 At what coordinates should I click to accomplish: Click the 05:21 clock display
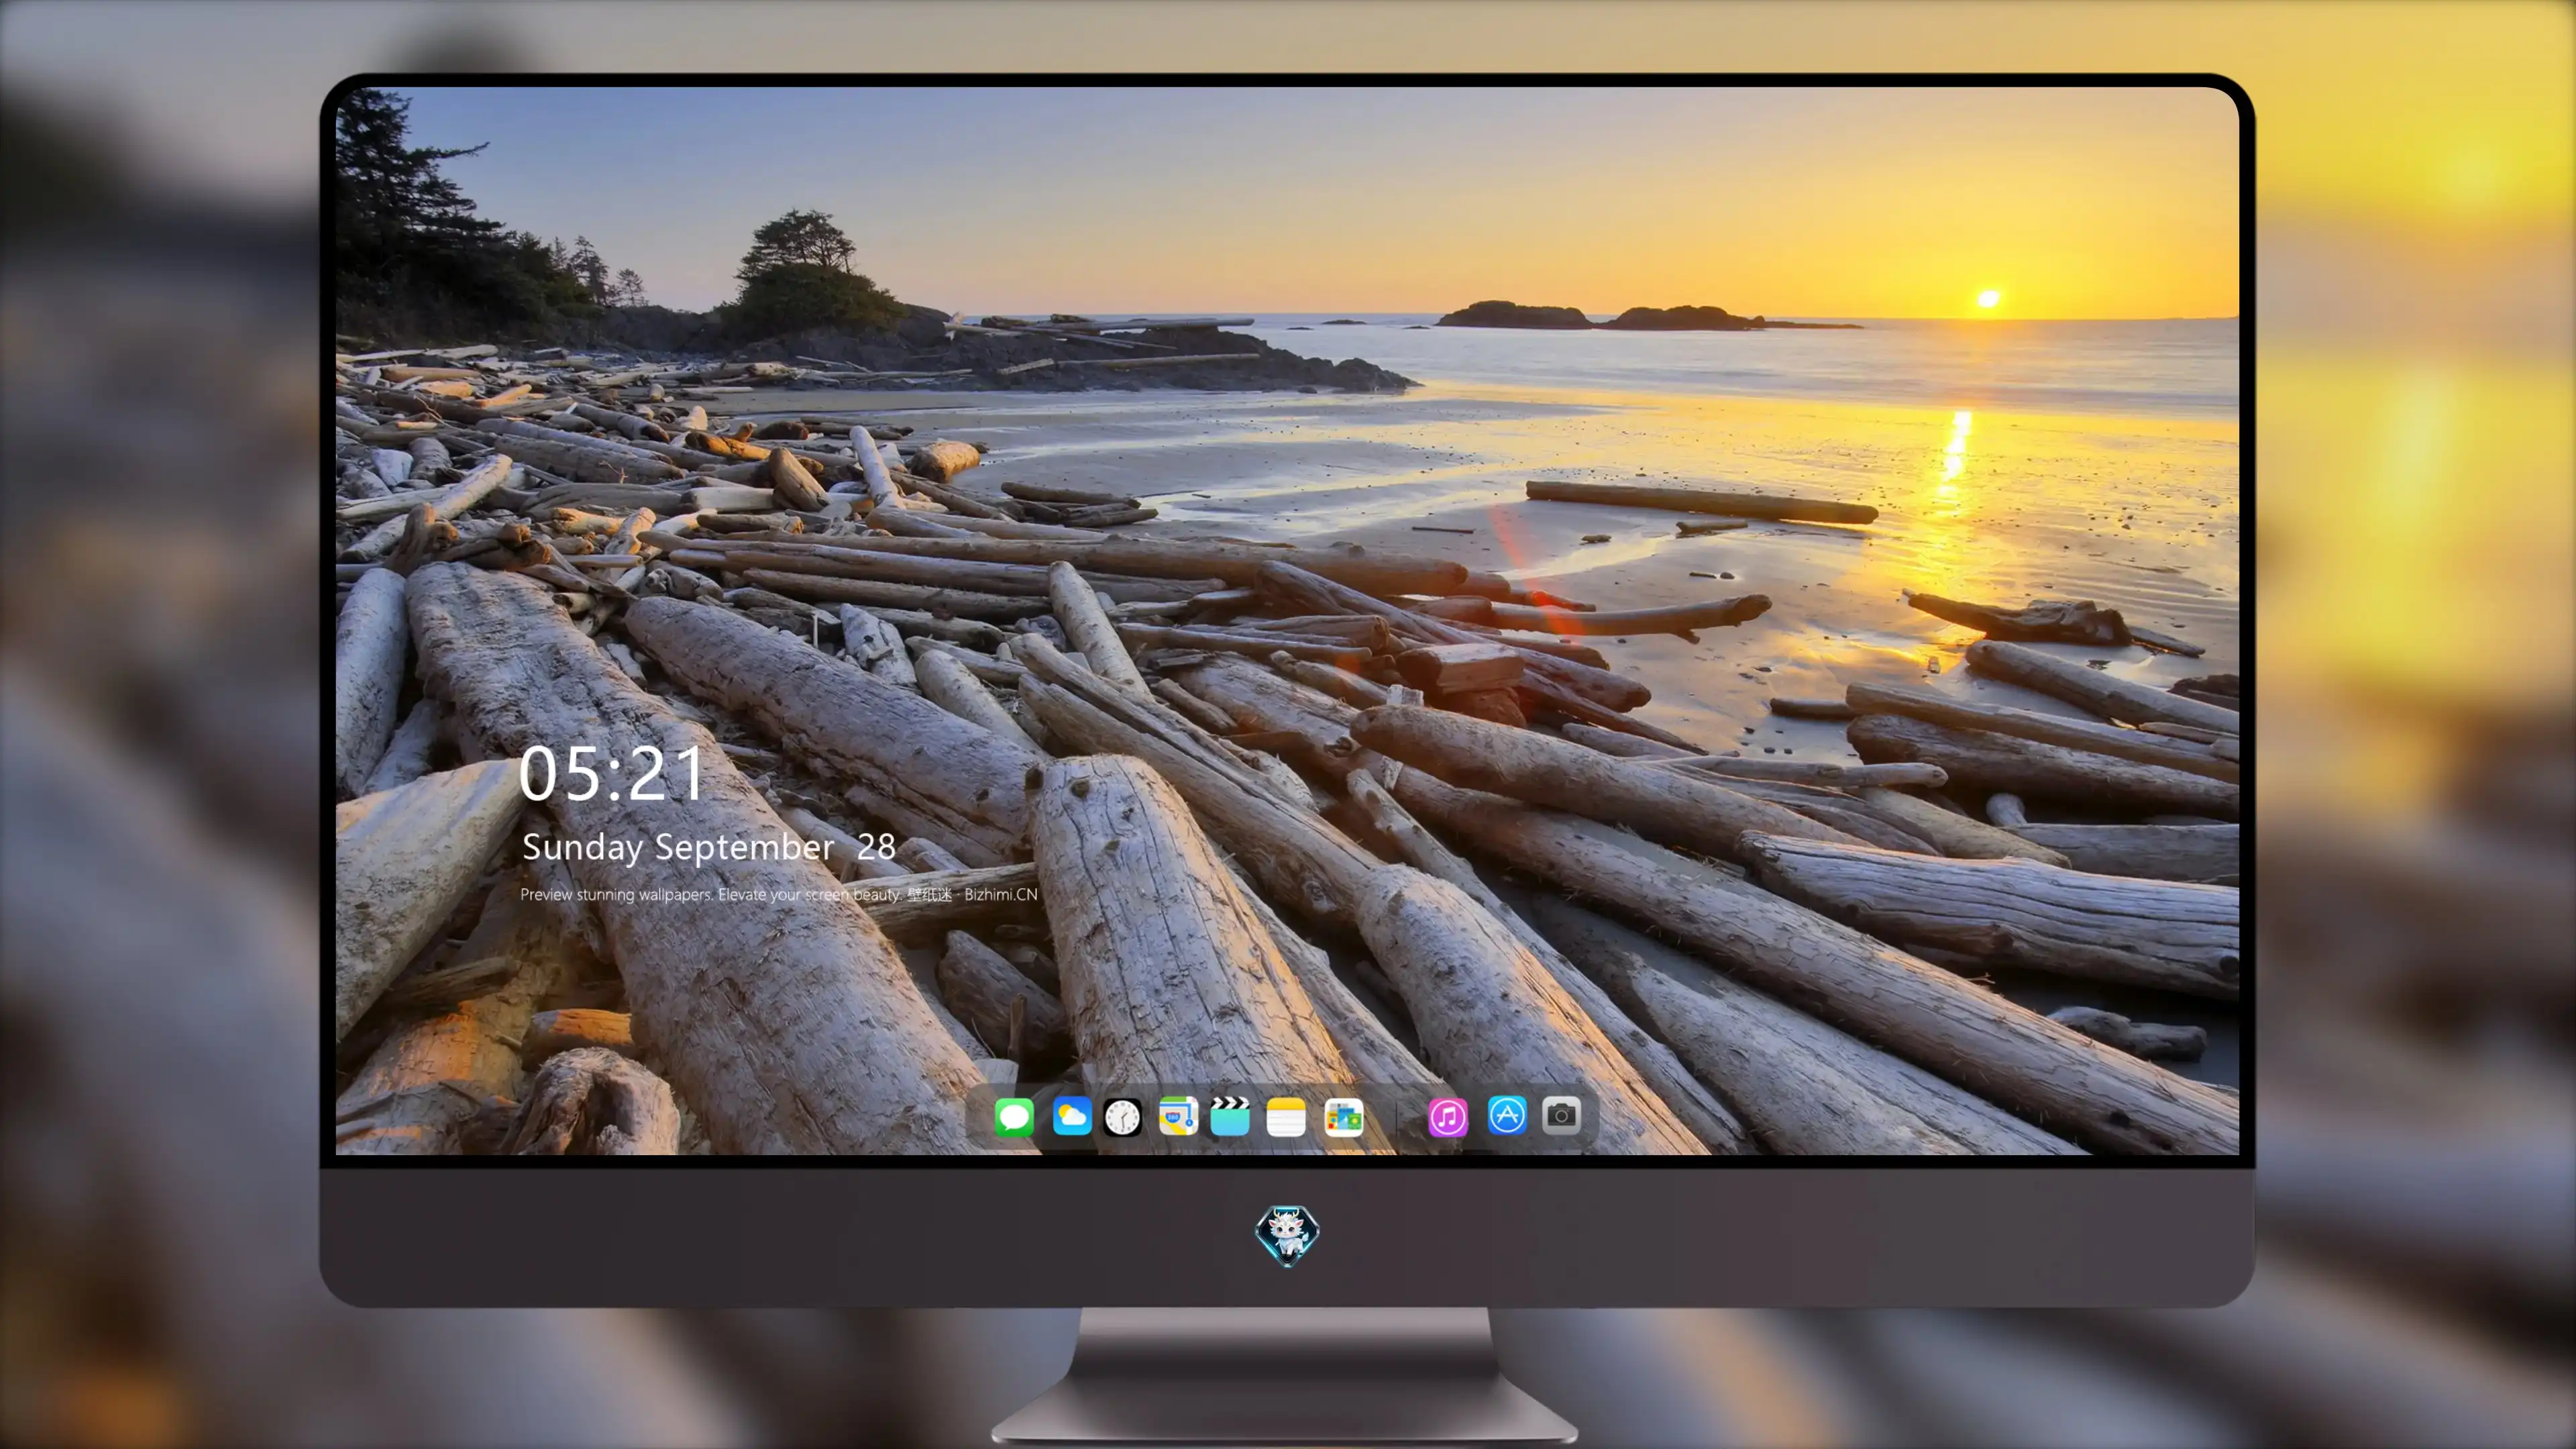coord(612,773)
